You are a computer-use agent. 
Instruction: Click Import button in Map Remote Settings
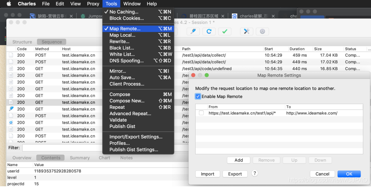click(208, 174)
